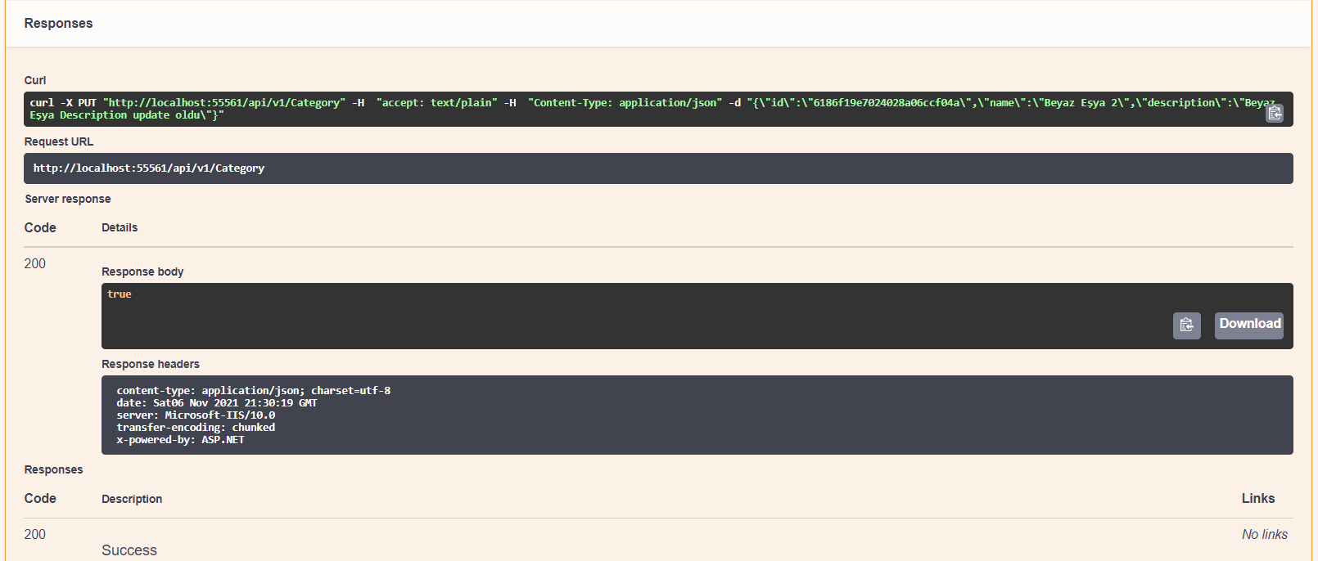Click the Request URL label
The image size is (1318, 561).
[x=59, y=141]
